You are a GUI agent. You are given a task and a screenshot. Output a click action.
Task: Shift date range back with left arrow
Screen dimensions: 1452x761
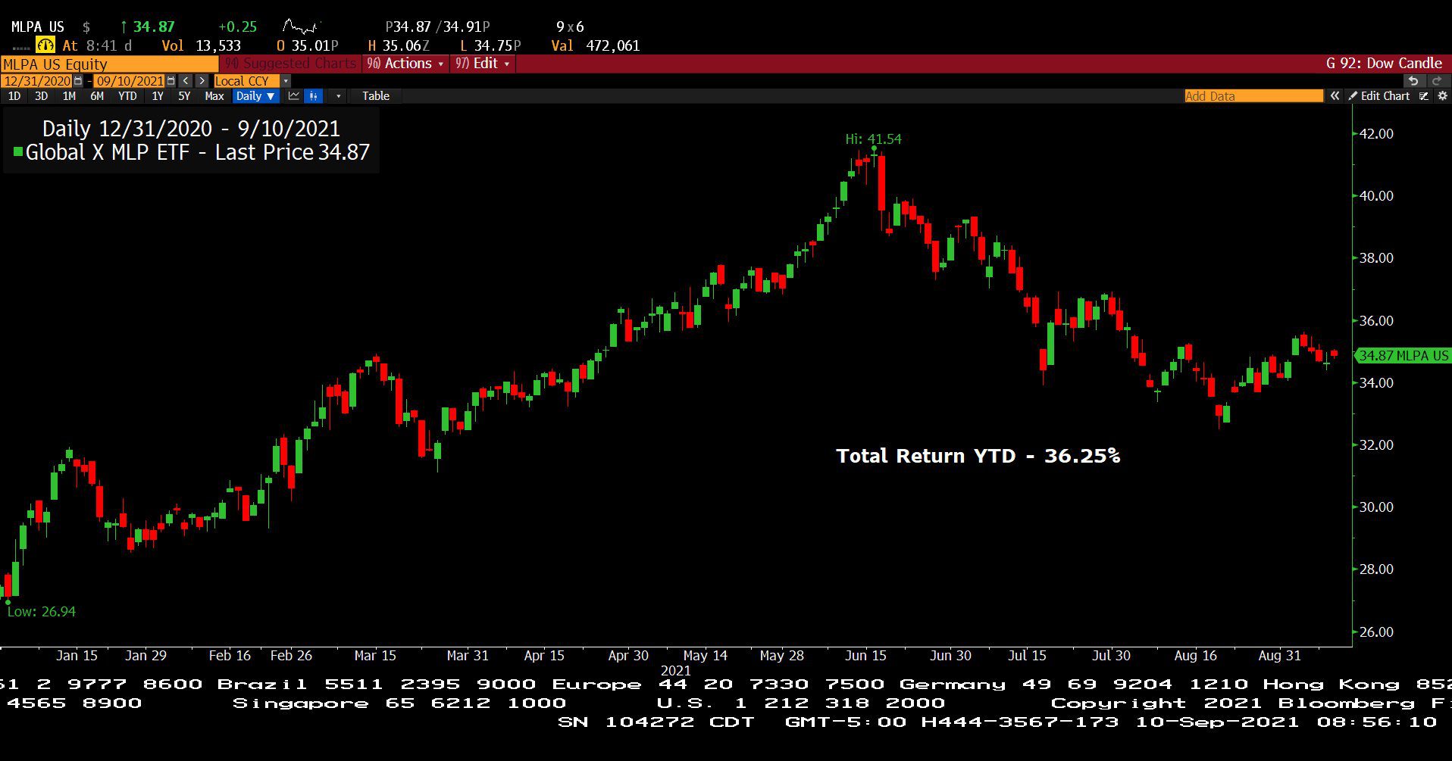coord(186,81)
